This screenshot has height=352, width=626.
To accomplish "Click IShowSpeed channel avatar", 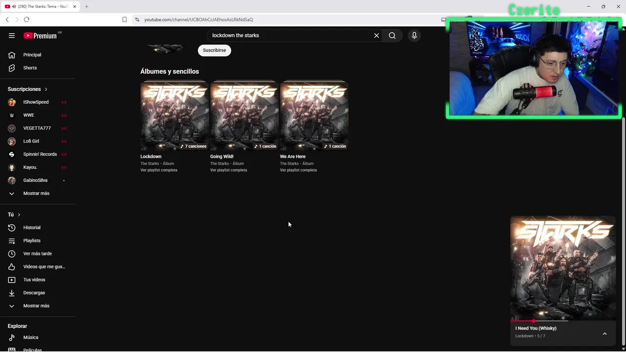I will (12, 102).
